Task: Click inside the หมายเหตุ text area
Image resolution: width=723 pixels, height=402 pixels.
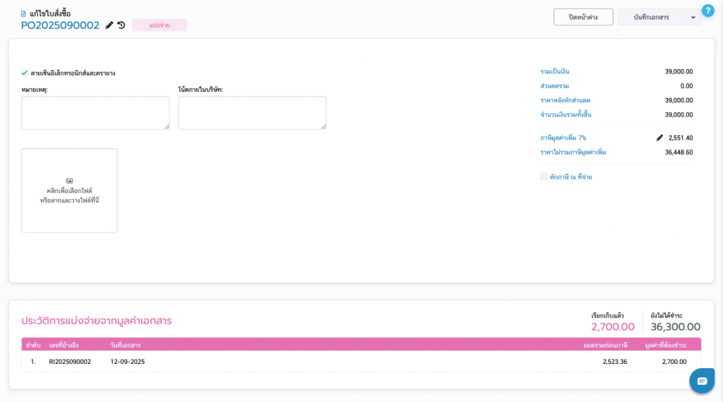Action: [95, 113]
